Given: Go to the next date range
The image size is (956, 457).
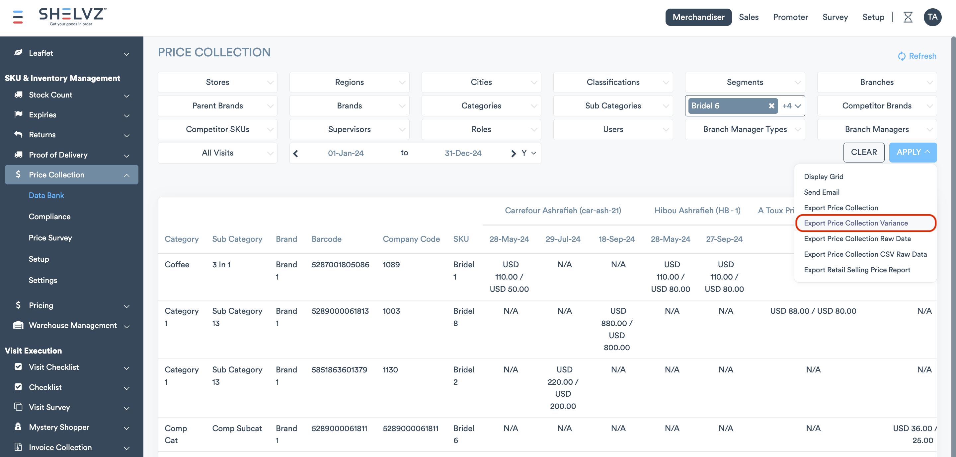Looking at the screenshot, I should tap(513, 153).
